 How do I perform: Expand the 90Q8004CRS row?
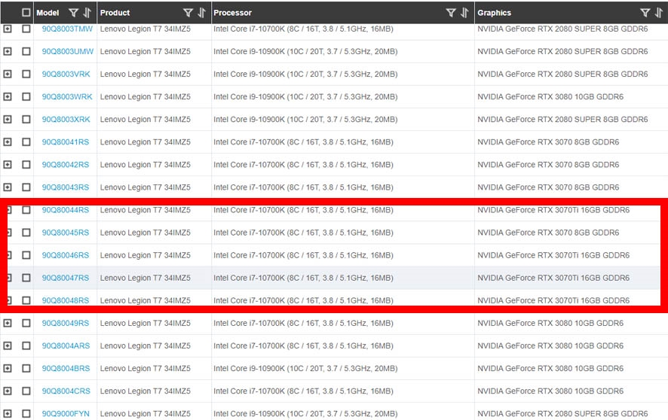pyautogui.click(x=8, y=391)
